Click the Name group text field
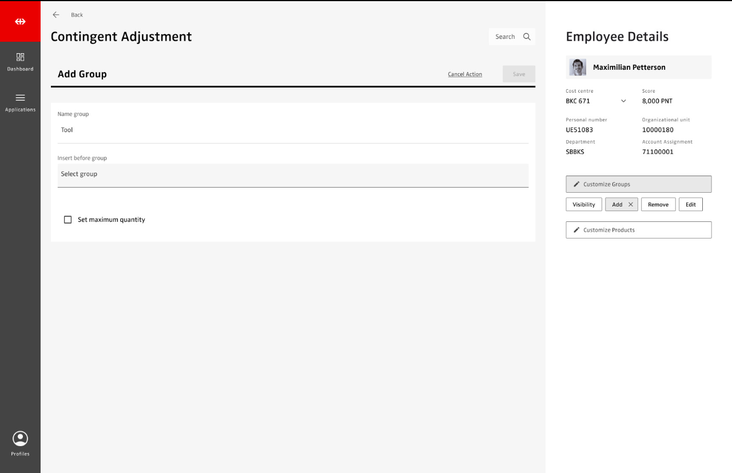This screenshot has height=473, width=732. [x=293, y=130]
